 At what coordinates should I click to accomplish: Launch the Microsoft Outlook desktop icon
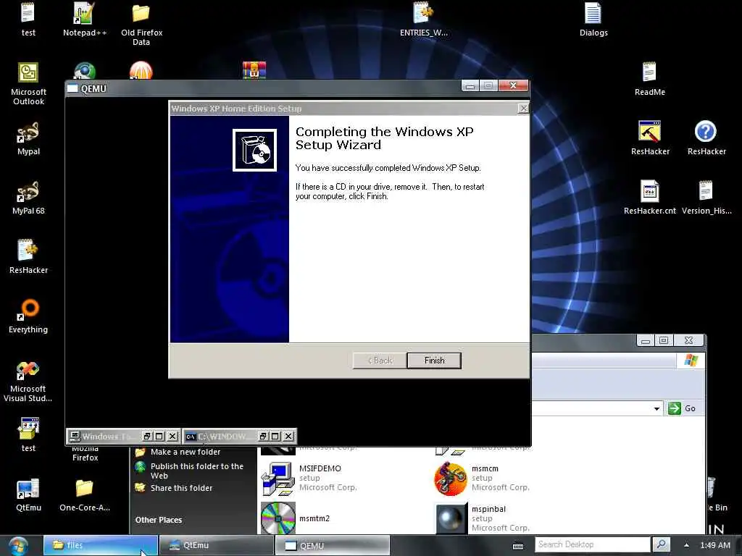pos(28,83)
